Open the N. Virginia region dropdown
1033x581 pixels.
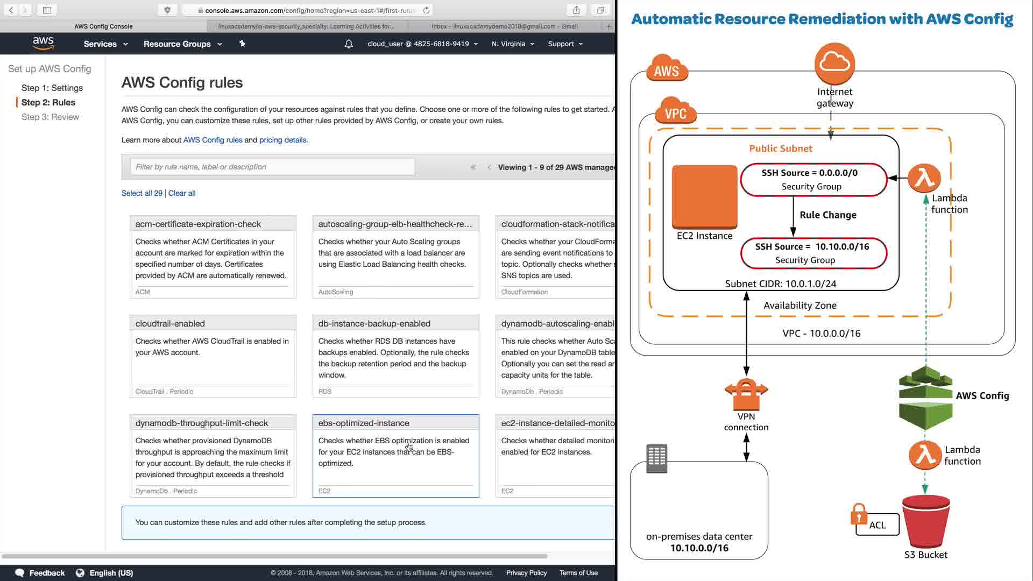[x=512, y=44]
